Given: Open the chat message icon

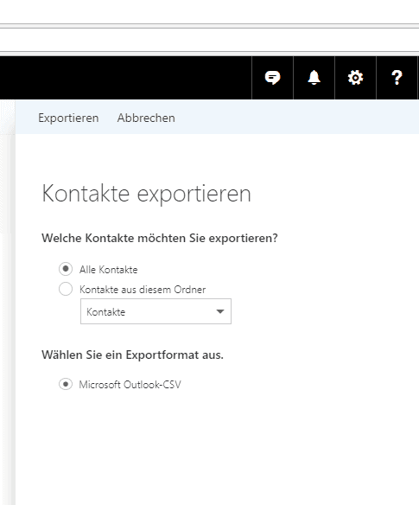Looking at the screenshot, I should [x=272, y=78].
